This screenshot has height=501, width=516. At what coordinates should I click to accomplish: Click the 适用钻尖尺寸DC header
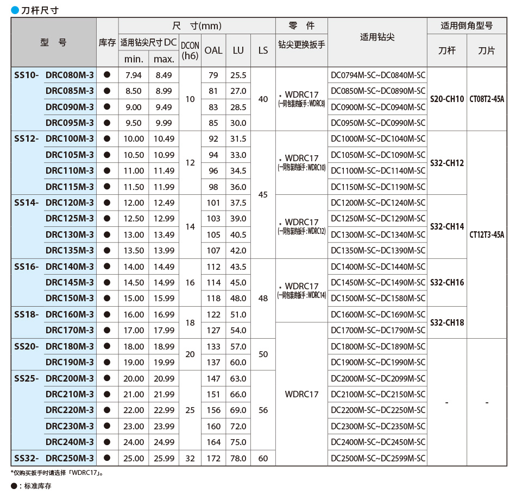(x=148, y=42)
